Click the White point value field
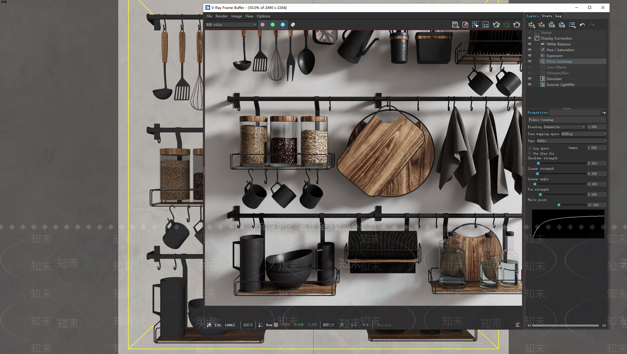Screen dimensions: 627x354 point(596,205)
